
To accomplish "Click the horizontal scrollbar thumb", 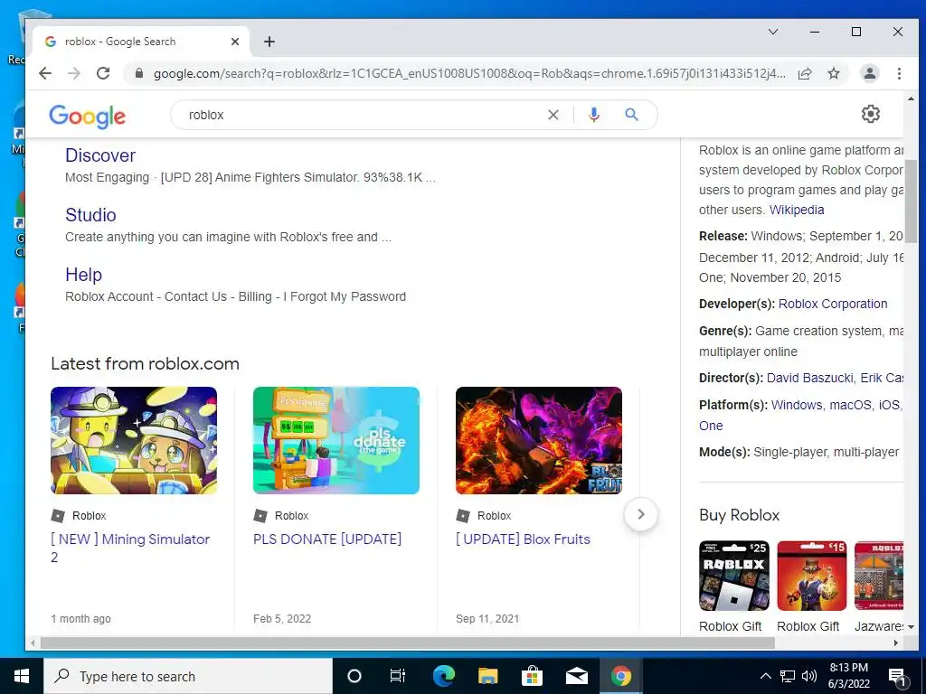I will (x=408, y=642).
